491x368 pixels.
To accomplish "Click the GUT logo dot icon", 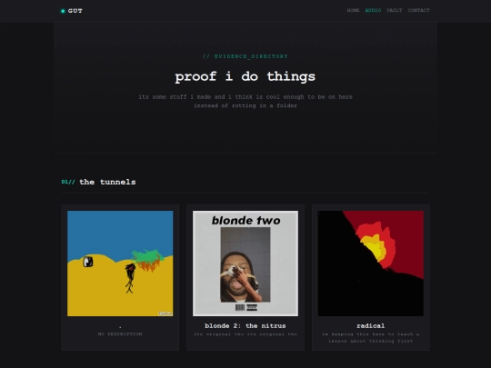I will click(63, 11).
